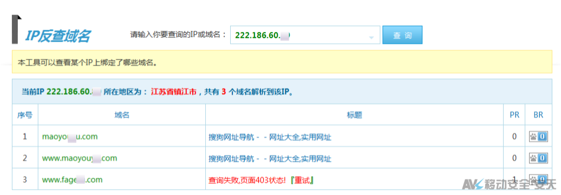This screenshot has height=195, width=561.
Task: Select the BR column header
Action: (538, 115)
